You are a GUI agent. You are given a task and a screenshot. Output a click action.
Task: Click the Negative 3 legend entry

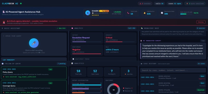click(x=128, y=88)
